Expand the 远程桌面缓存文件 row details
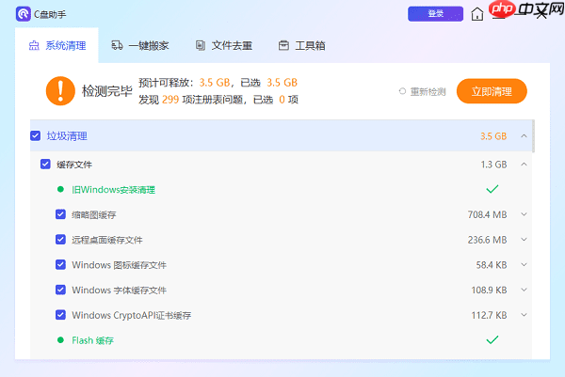 (524, 240)
